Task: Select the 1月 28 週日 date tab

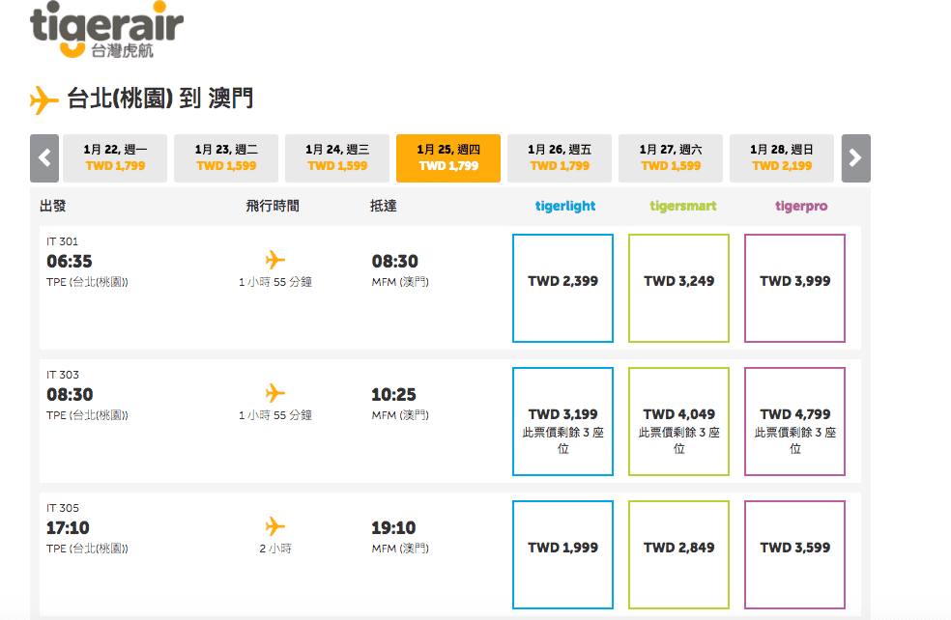Action: tap(782, 158)
